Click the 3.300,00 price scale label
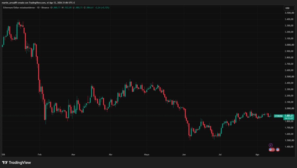Screen dimensions: 297x168 pyautogui.click(x=289, y=26)
